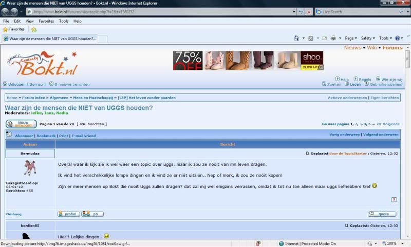The width and height of the screenshot is (411, 247).
Task: Click the moderator name iefke
Action: [36, 113]
